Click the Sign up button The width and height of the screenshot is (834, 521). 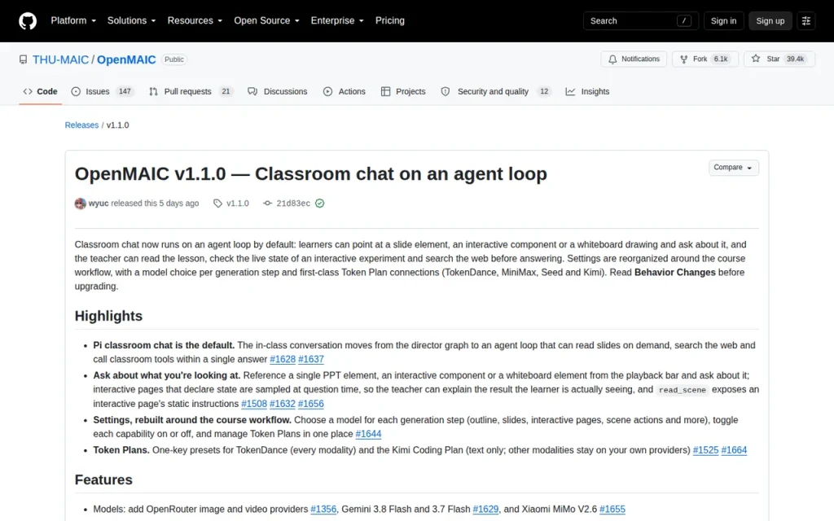click(x=770, y=20)
